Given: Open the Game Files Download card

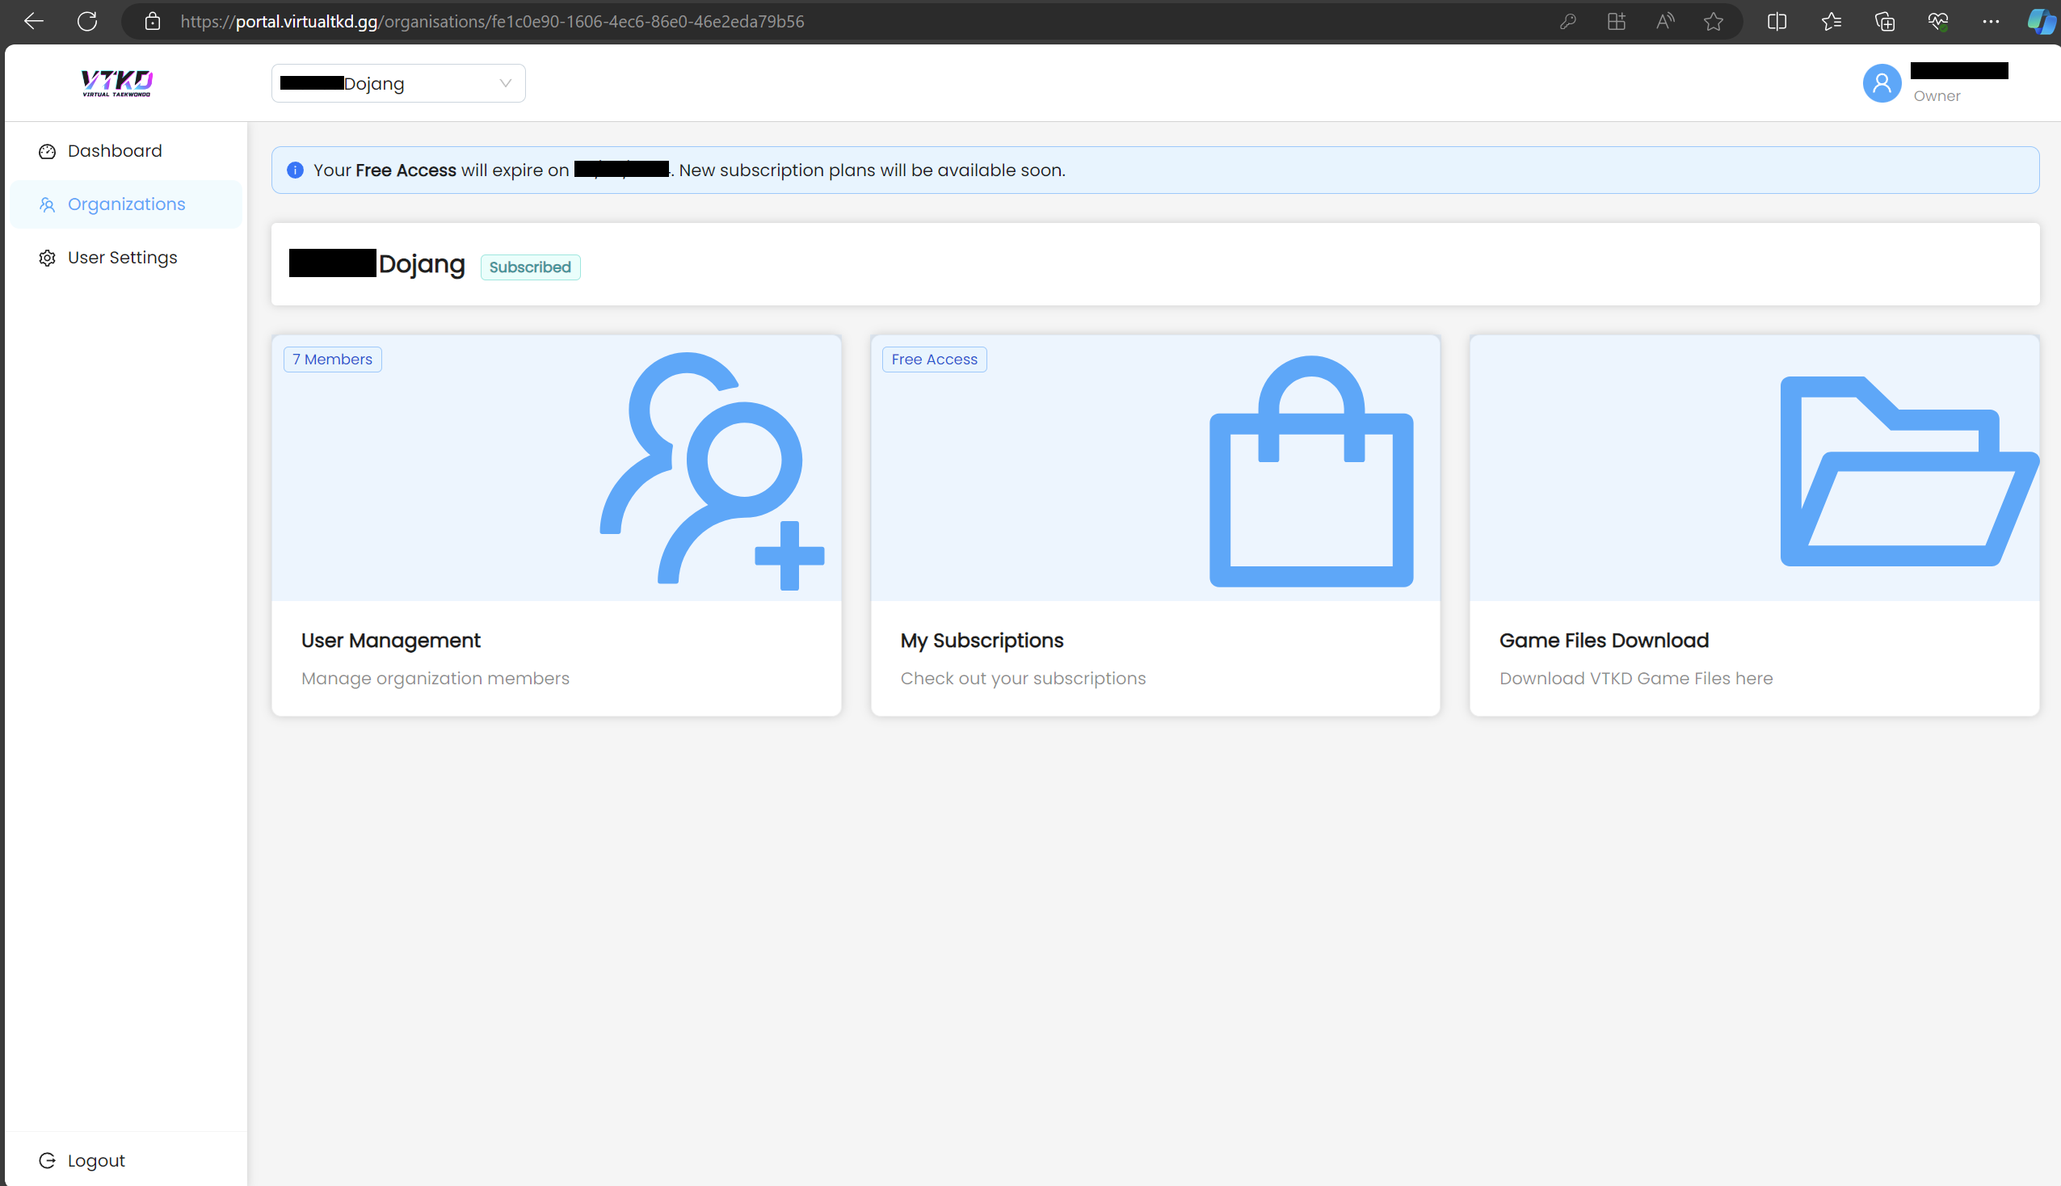Looking at the screenshot, I should (x=1604, y=640).
